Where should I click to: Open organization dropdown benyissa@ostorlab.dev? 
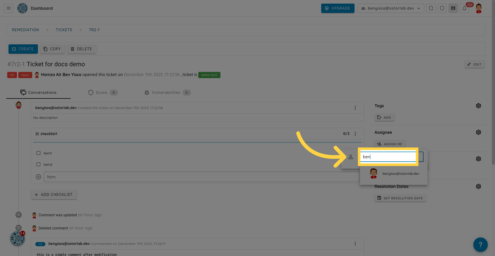click(x=391, y=8)
